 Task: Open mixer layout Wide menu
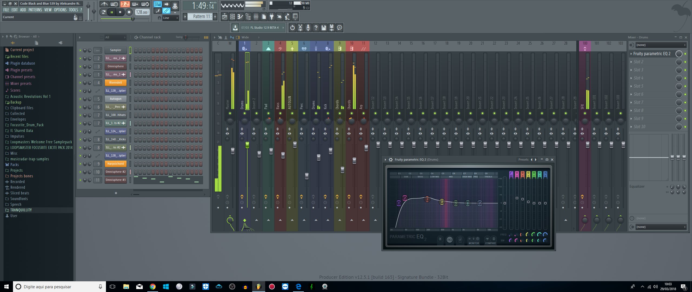tap(245, 37)
